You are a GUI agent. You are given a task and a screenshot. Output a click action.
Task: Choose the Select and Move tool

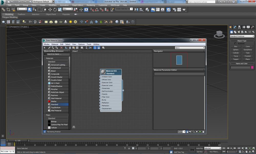(x=50, y=10)
